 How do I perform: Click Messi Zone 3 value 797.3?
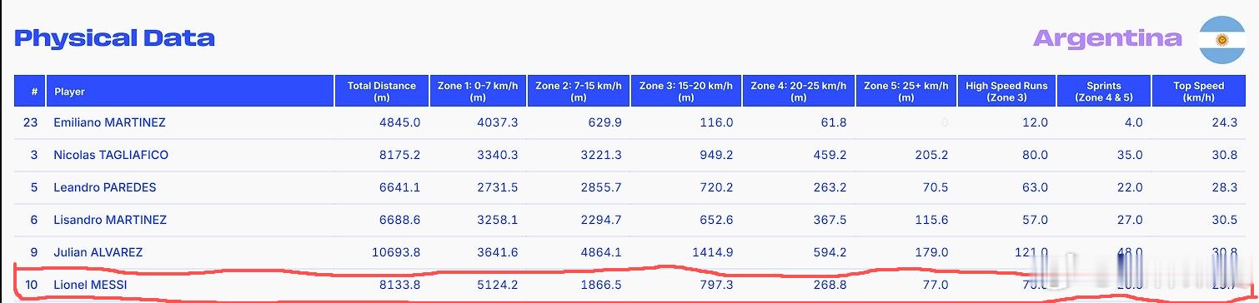point(716,285)
